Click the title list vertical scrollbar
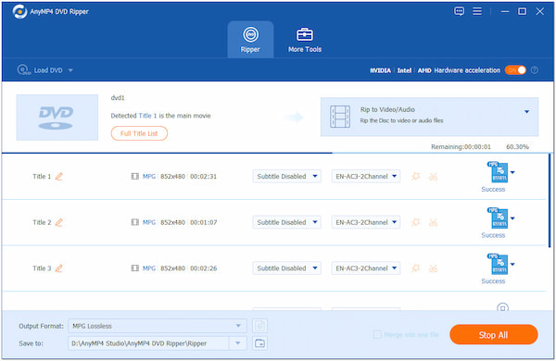The width and height of the screenshot is (556, 361). pyautogui.click(x=550, y=201)
